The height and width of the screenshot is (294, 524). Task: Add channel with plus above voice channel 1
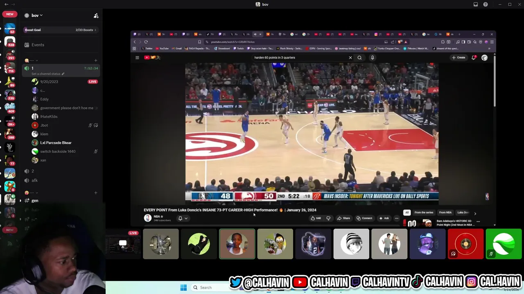(x=96, y=60)
